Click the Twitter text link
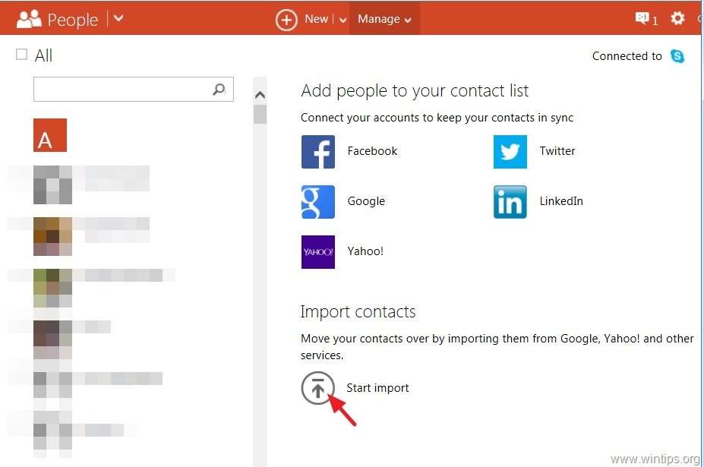 pyautogui.click(x=557, y=151)
